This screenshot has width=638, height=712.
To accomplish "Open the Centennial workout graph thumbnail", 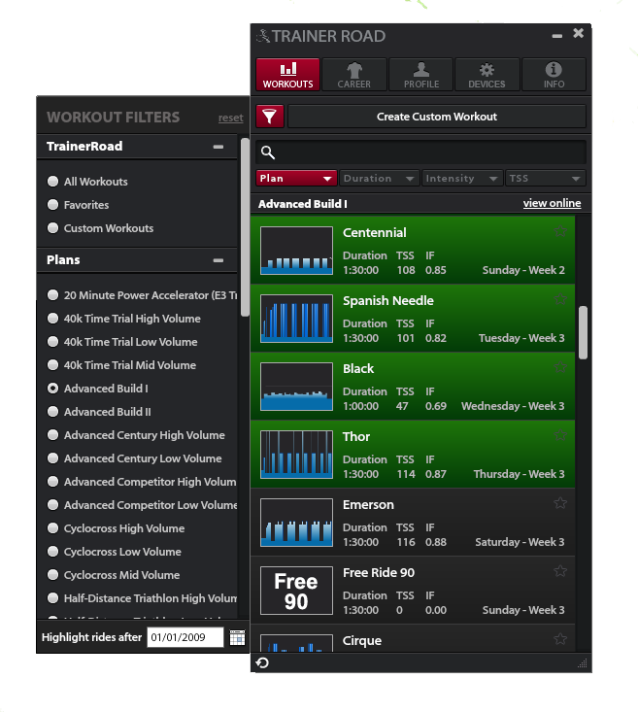I will click(x=296, y=251).
